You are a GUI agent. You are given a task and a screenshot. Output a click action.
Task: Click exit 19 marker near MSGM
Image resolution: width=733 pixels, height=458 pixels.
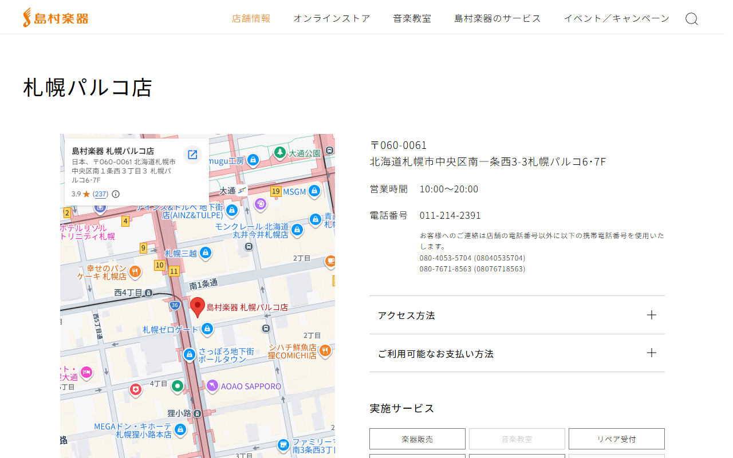(x=276, y=191)
